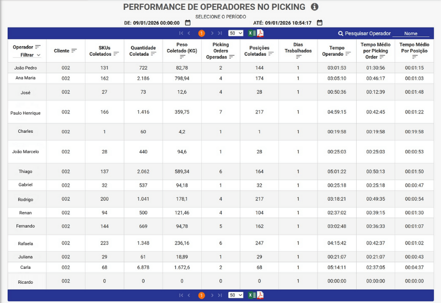Image resolution: width=441 pixels, height=303 pixels.
Task: Select page 1 in the top paginator
Action: coord(201,33)
